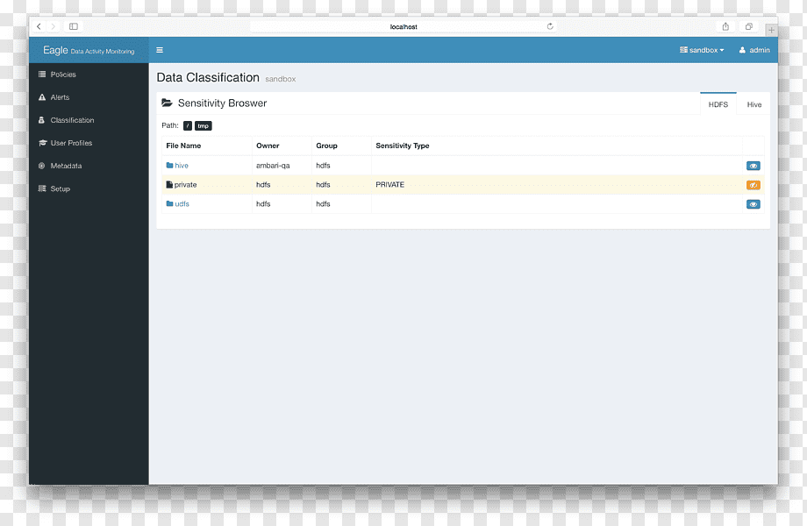Click the browser reload icon
This screenshot has height=526, width=807.
[550, 26]
